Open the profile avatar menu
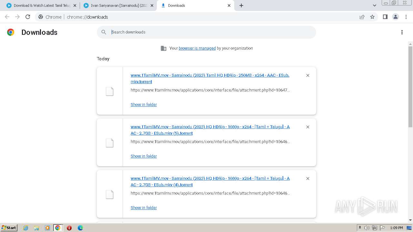Screen dimensions: 413x232 (x=395, y=17)
